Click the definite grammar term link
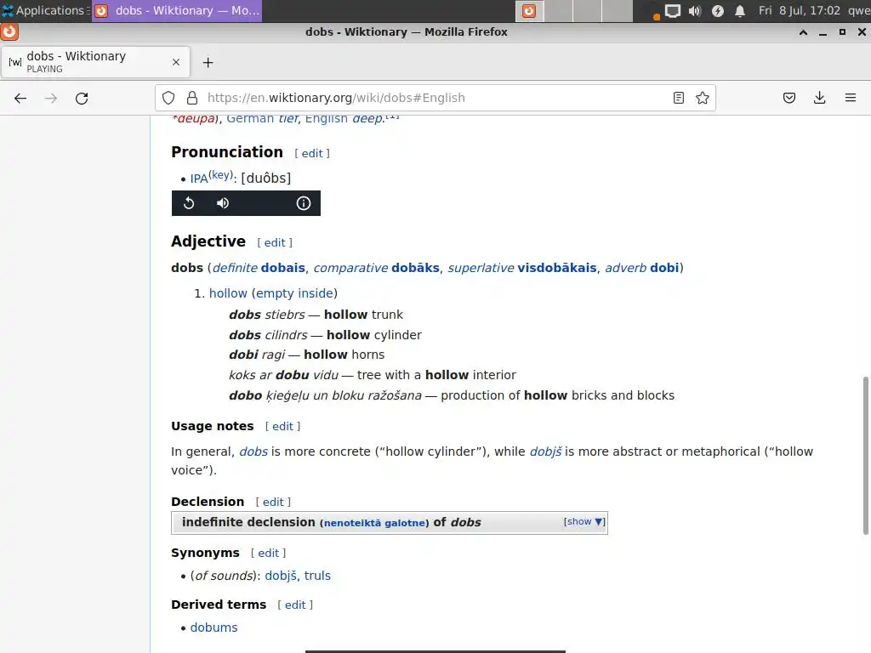 coord(235,268)
